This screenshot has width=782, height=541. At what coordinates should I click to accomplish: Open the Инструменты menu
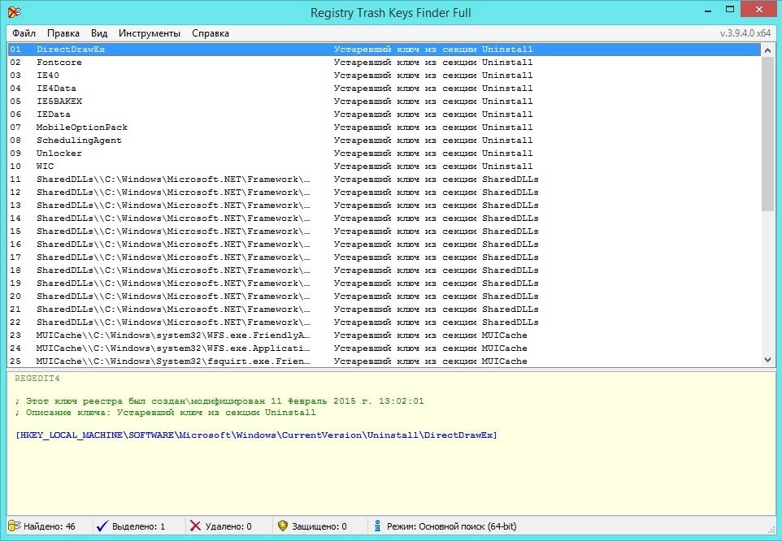150,33
